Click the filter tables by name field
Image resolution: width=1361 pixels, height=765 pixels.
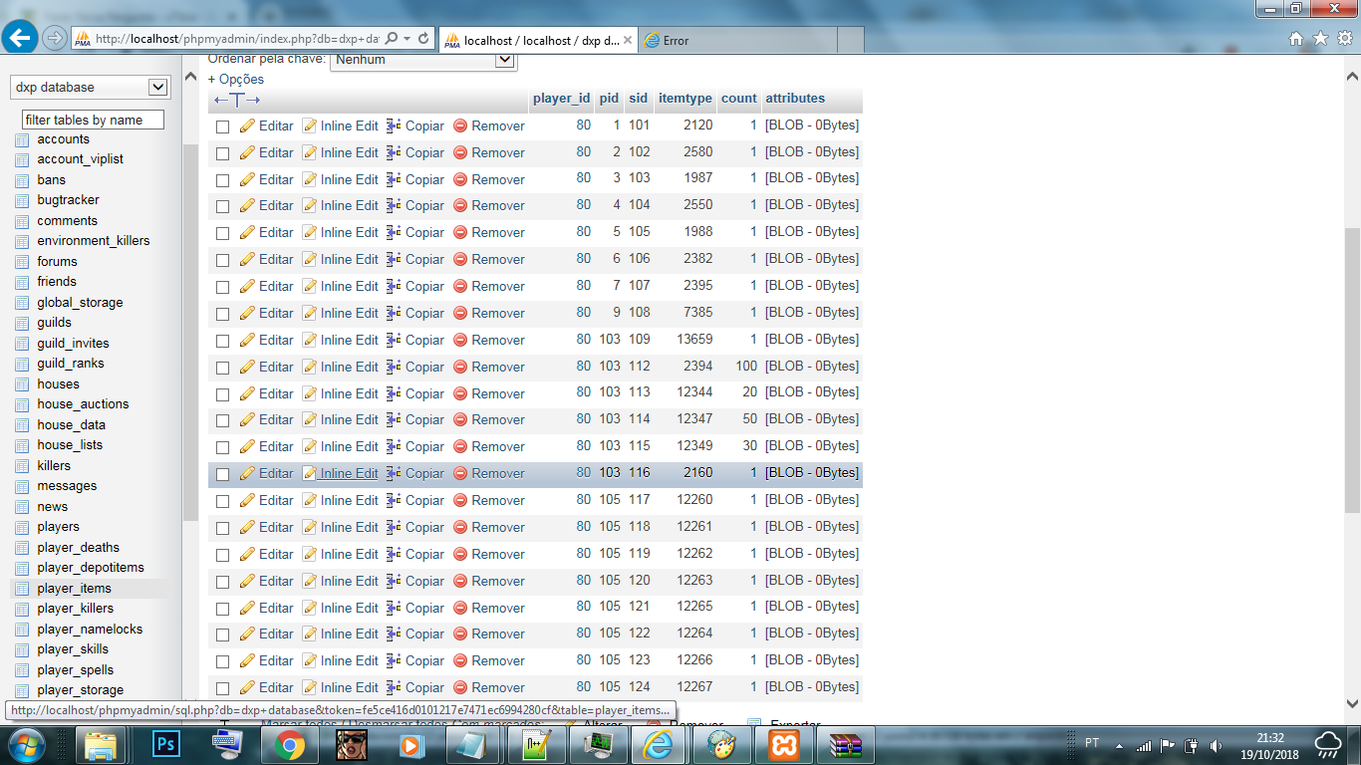point(93,120)
